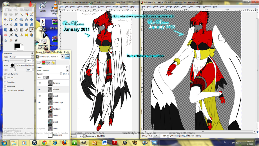Switch to the Channels tab icon
259x146 pixels.
tap(44, 63)
